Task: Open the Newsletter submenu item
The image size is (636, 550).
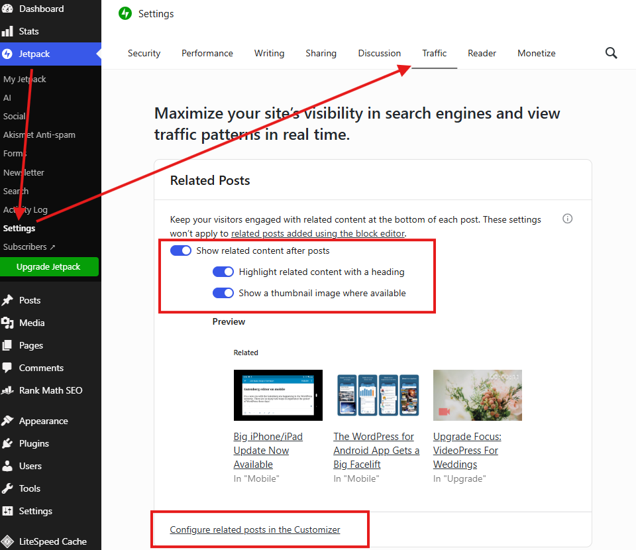Action: [24, 172]
